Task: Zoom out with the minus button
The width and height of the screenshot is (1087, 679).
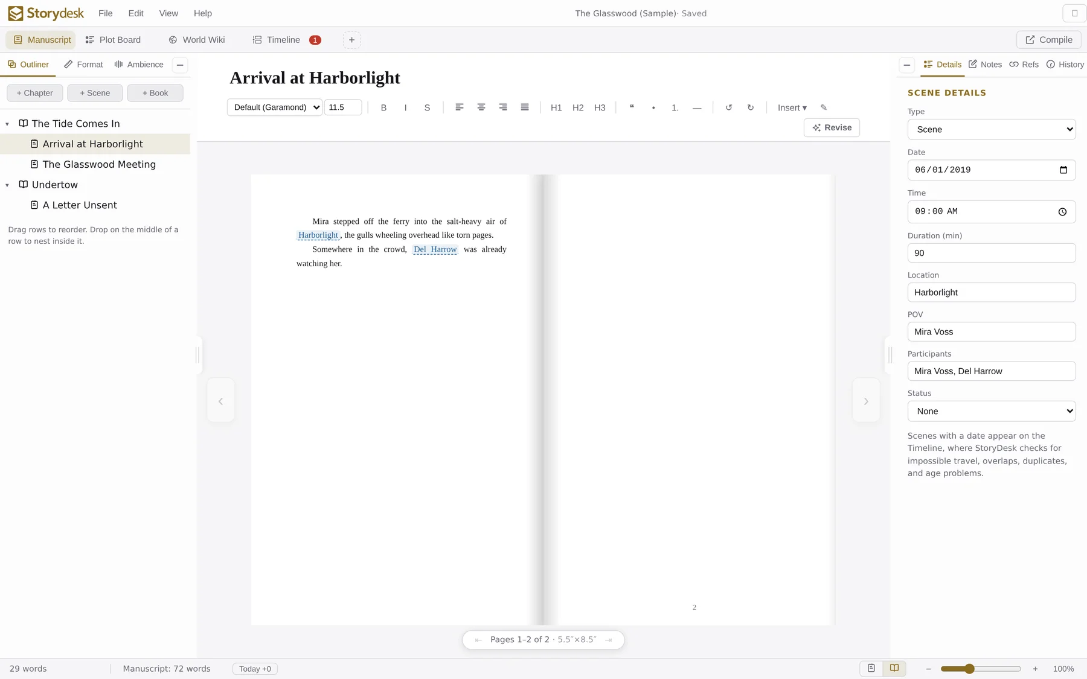Action: tap(929, 669)
